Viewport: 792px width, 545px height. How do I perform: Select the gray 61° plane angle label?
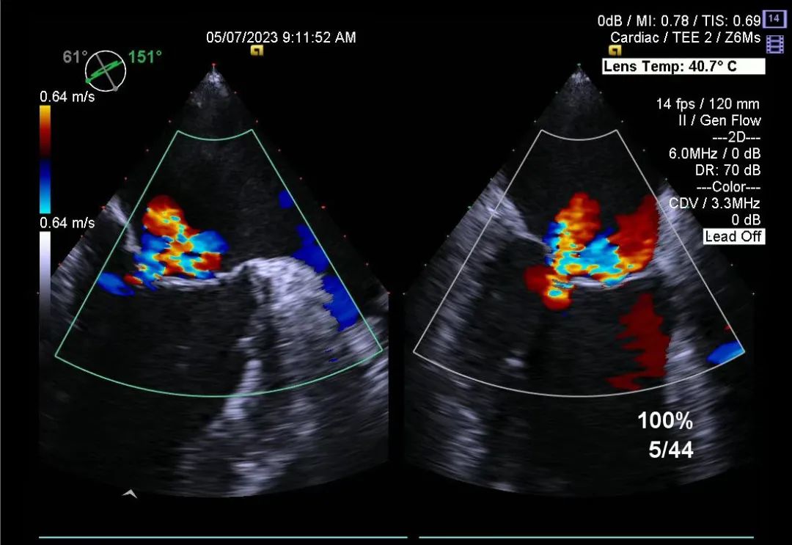(x=75, y=57)
